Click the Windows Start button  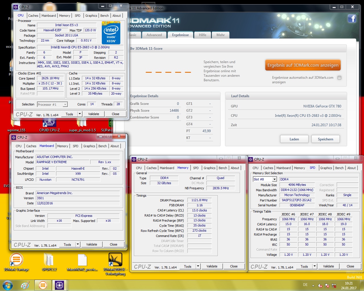point(8,285)
